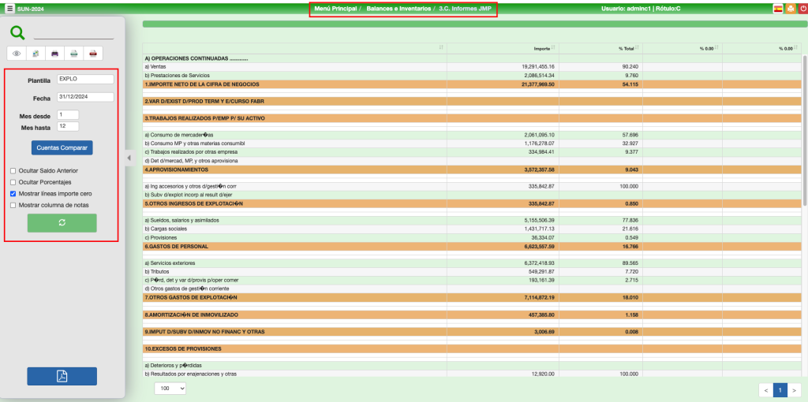Click the orange printer icon in header
The height and width of the screenshot is (402, 808).
[790, 8]
